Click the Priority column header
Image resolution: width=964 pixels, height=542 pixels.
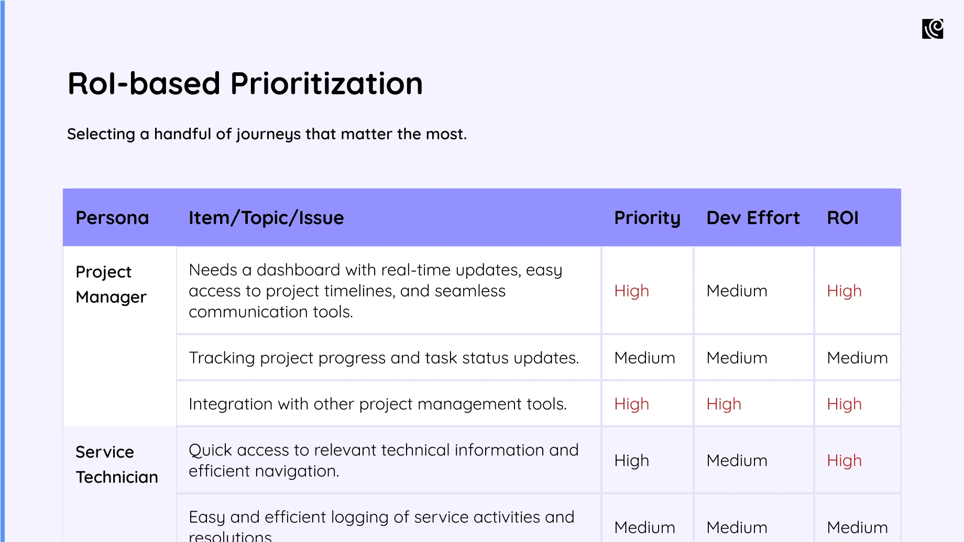647,218
